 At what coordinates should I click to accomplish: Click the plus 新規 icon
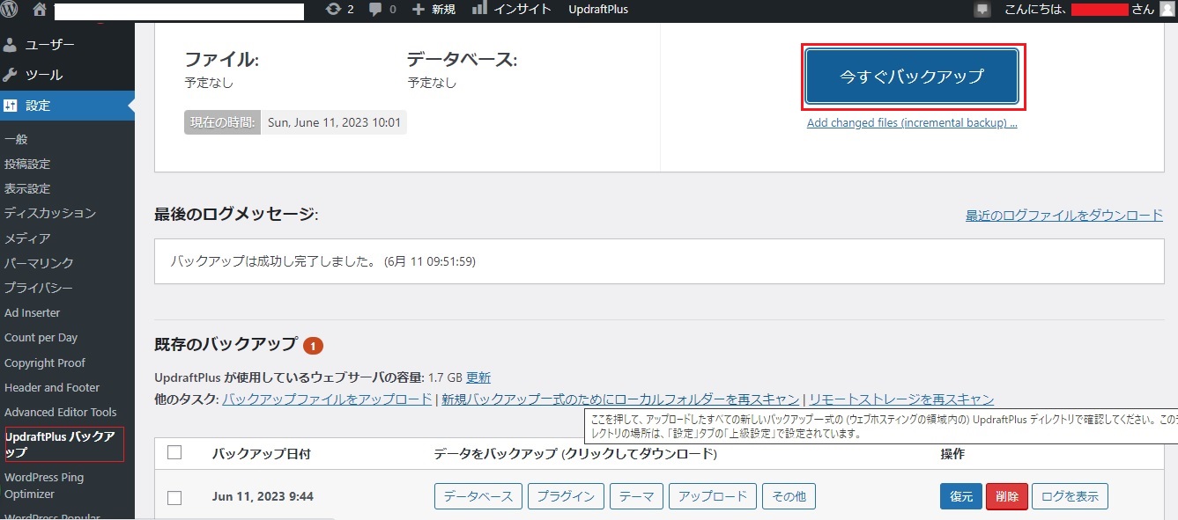419,10
